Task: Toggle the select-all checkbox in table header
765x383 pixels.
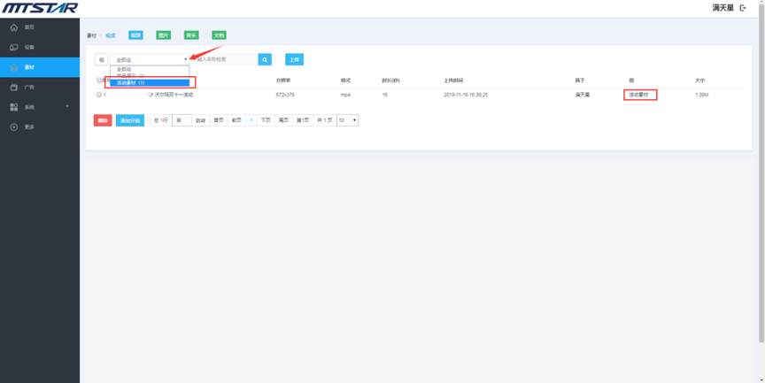Action: click(99, 80)
